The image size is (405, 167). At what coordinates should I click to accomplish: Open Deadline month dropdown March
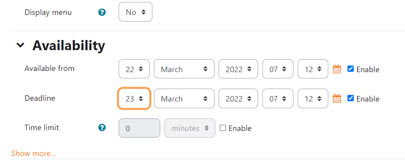[x=184, y=98]
